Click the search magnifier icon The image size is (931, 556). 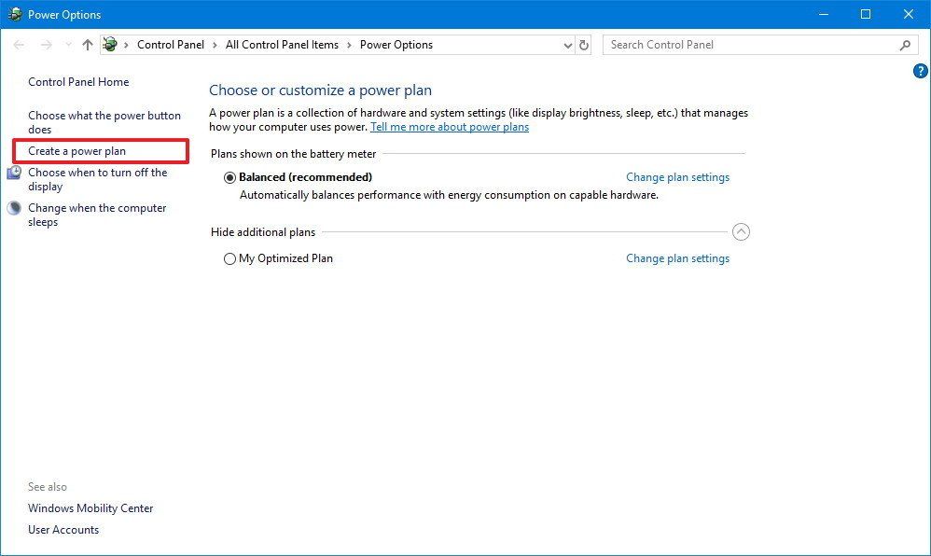pyautogui.click(x=904, y=45)
